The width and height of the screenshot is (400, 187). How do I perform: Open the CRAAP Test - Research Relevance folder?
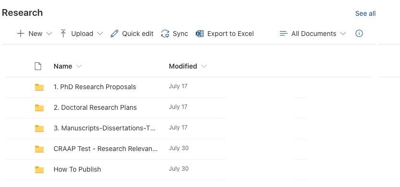pos(106,149)
